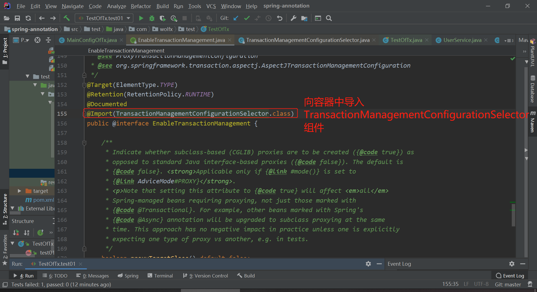Open Run panel settings gear
This screenshot has width=537, height=292.
tap(368, 264)
